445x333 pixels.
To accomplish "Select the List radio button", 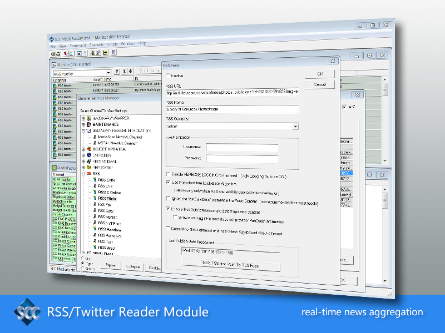I will [82, 258].
